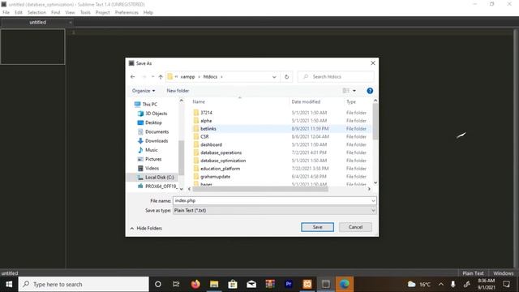Open Microsoft Store from the taskbar
519x292 pixels.
tap(233, 285)
